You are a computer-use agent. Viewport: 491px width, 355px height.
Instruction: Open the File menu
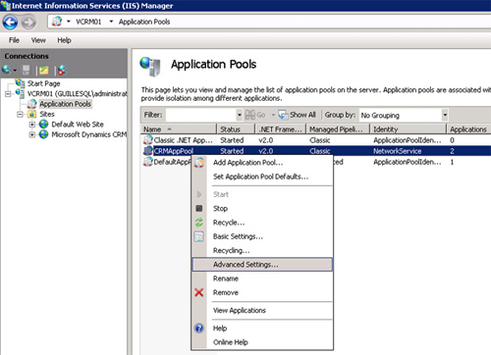click(x=14, y=40)
